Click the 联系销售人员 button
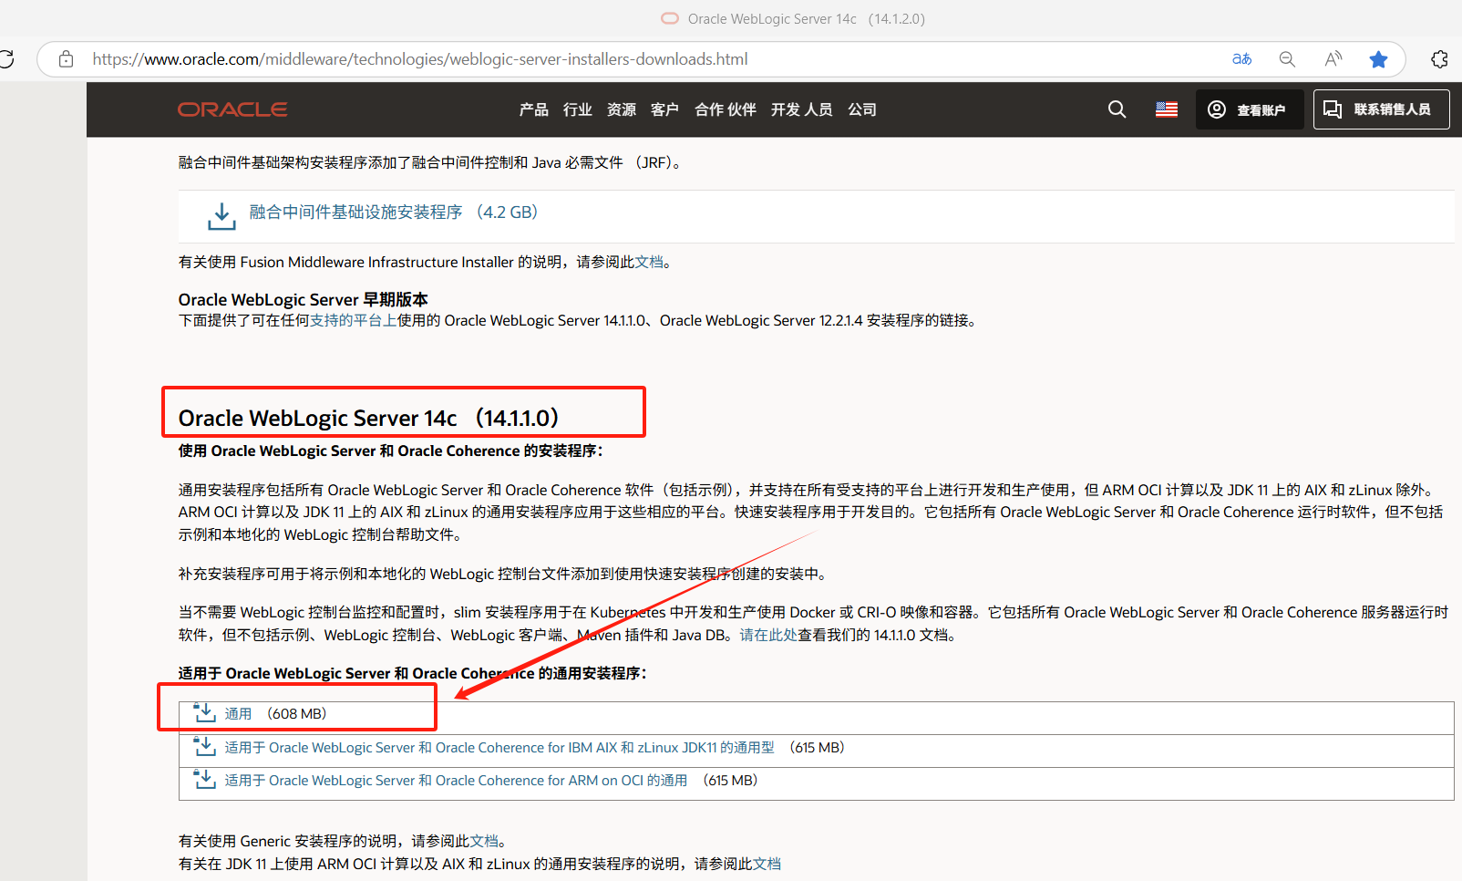Image resolution: width=1462 pixels, height=881 pixels. pos(1381,109)
